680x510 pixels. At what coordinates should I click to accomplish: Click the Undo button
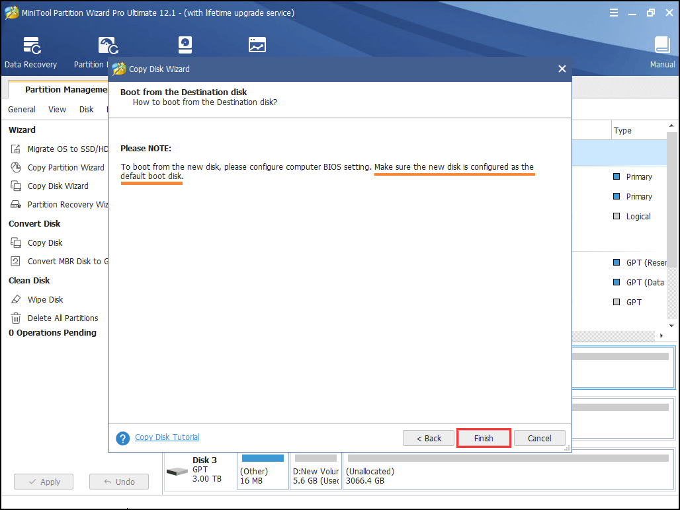pyautogui.click(x=119, y=482)
